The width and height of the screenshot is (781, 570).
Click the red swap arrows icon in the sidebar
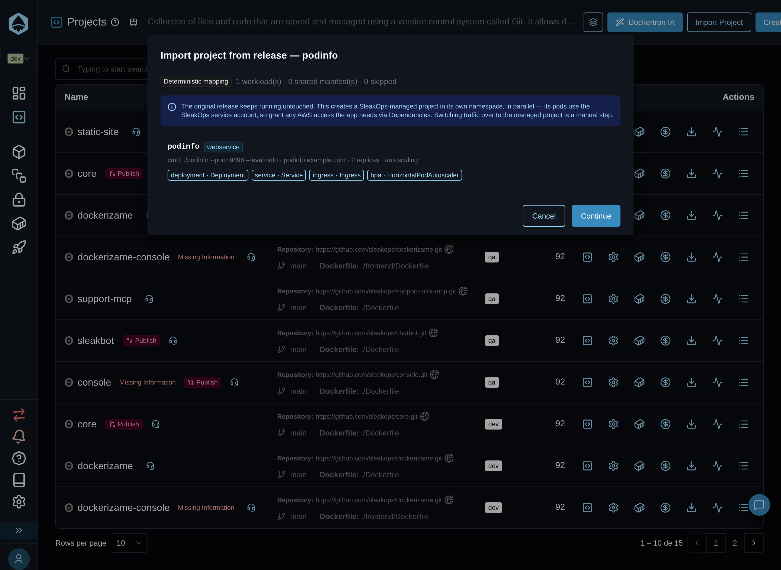click(19, 415)
